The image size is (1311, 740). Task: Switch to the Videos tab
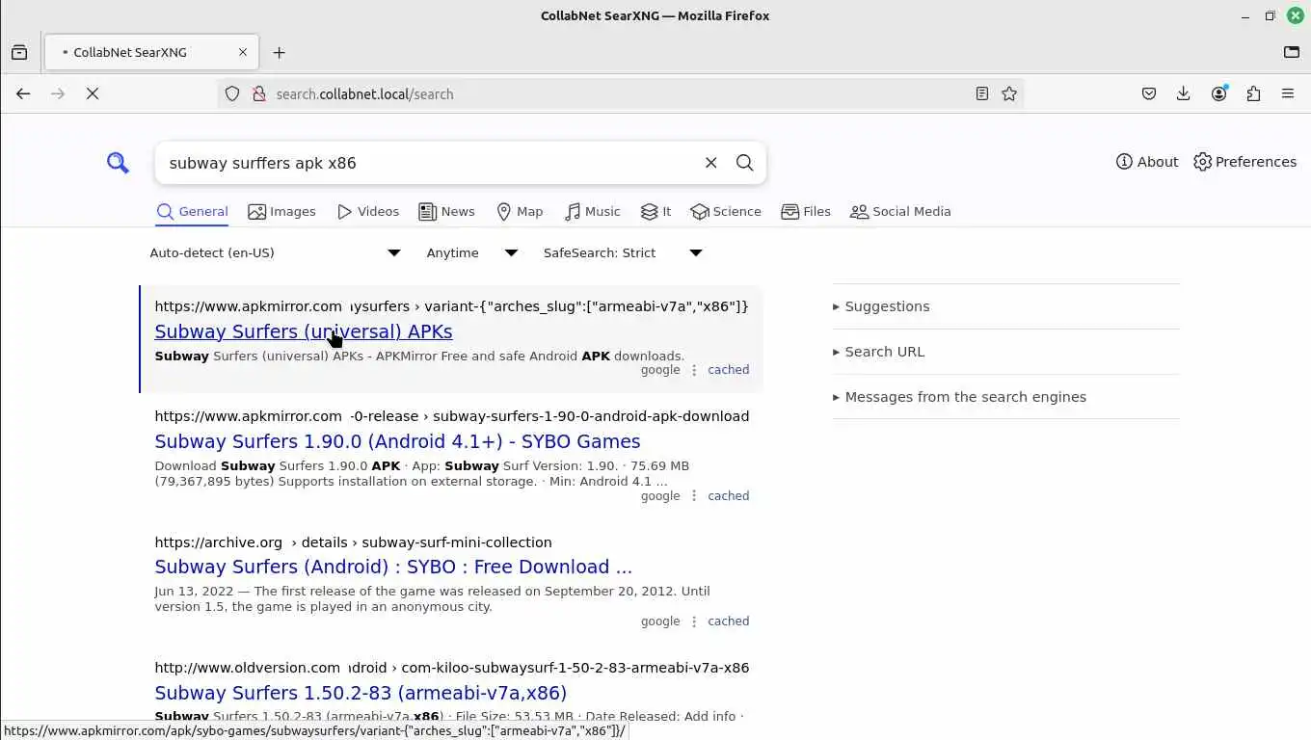point(367,212)
